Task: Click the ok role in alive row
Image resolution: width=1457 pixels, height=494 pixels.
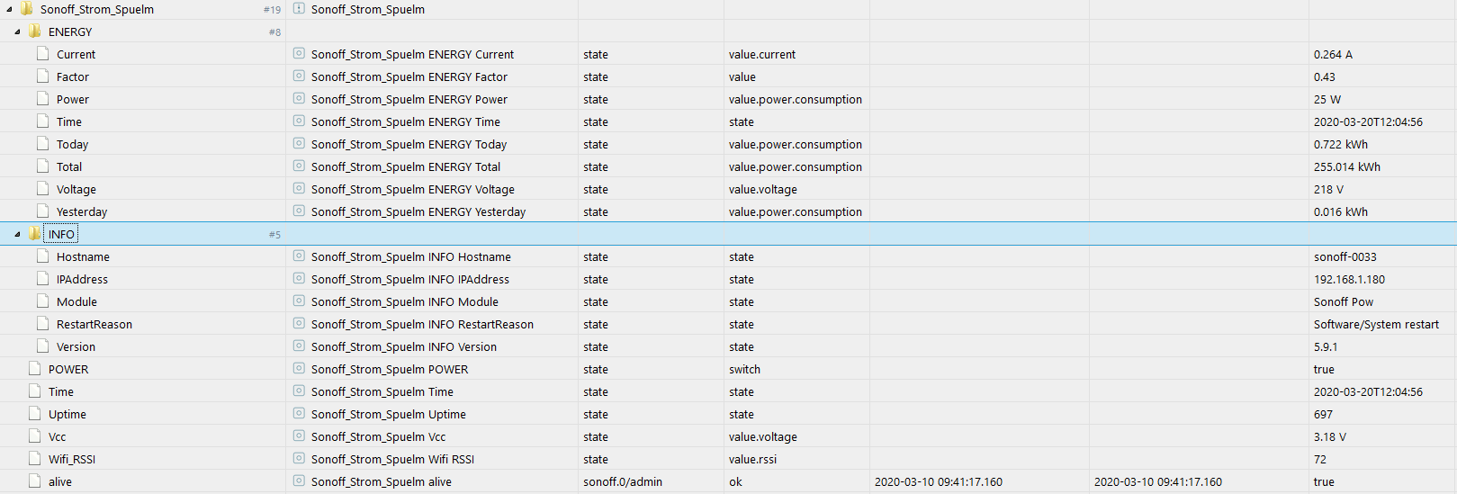Action: pos(735,481)
